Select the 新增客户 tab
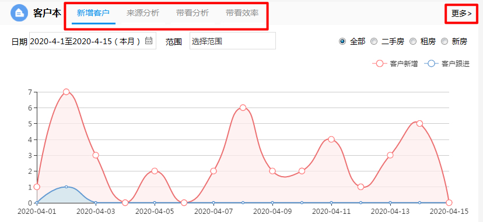This screenshot has width=483, height=222. pos(93,13)
